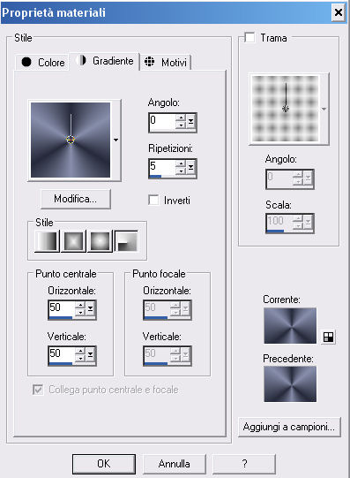Click the all-tools toggle icon beside Corrente
The height and width of the screenshot is (478, 350).
(x=328, y=337)
